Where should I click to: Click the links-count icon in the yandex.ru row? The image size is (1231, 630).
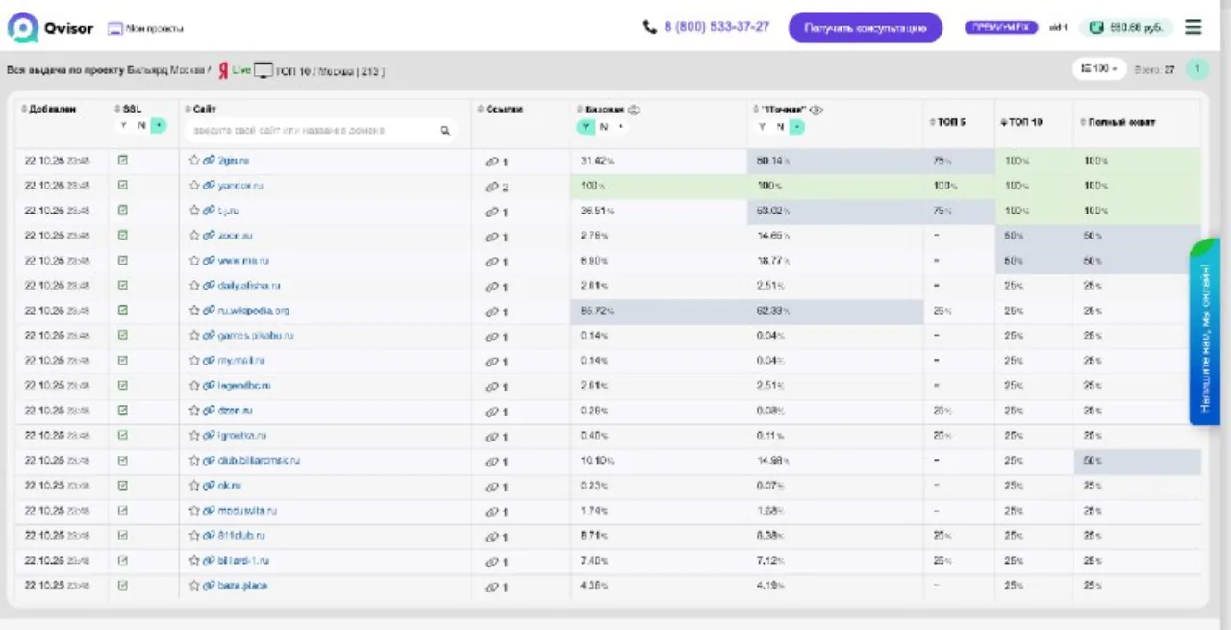(x=491, y=187)
